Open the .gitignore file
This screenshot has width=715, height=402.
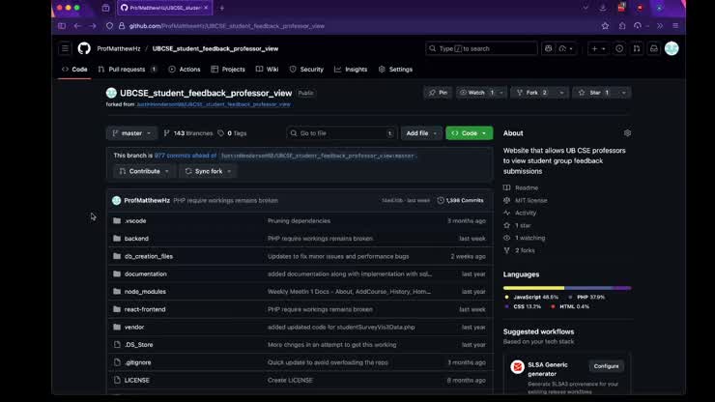(138, 362)
